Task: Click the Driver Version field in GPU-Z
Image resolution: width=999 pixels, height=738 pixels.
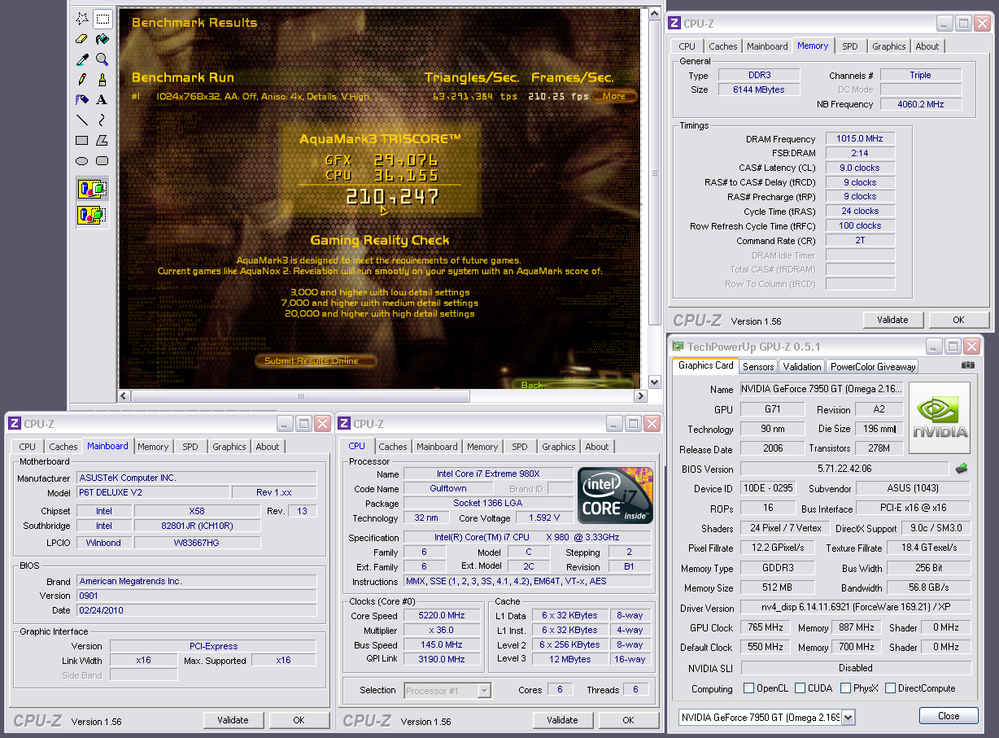Action: point(855,608)
